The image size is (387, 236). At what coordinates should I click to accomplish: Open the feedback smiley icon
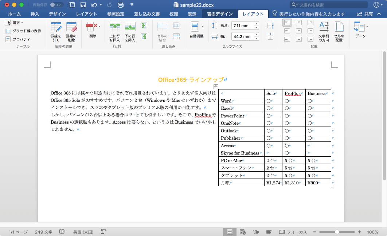point(376,5)
